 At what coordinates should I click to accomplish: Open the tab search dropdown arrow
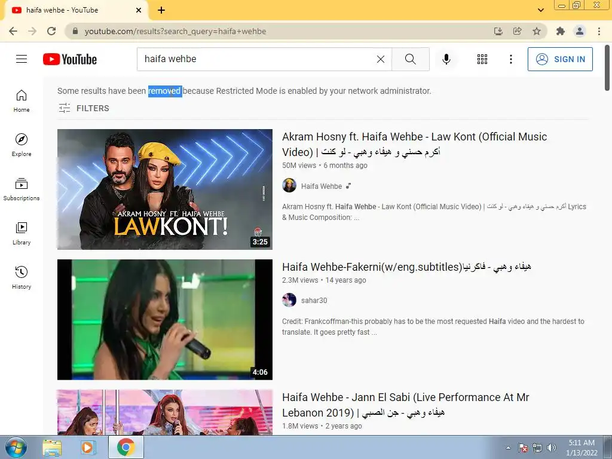[540, 10]
